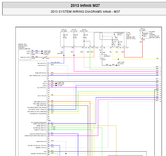
Task: Click COMPUTER DATA LINES SYSTEM beside pin 11
Action: click(x=61, y=84)
